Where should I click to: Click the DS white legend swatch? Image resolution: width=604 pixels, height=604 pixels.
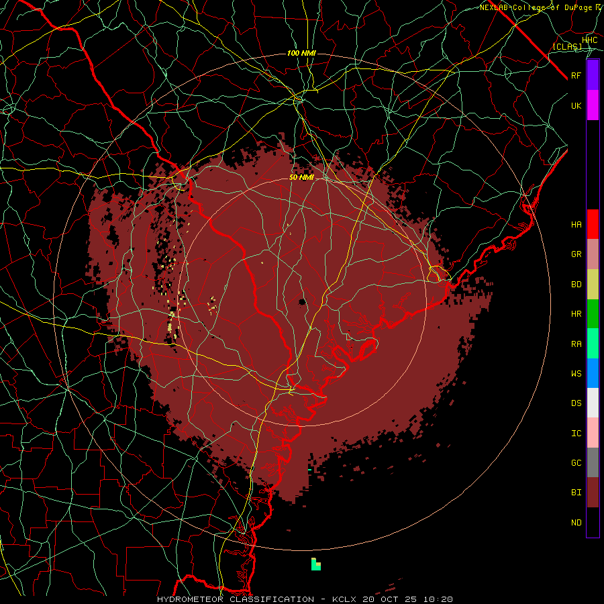[593, 403]
